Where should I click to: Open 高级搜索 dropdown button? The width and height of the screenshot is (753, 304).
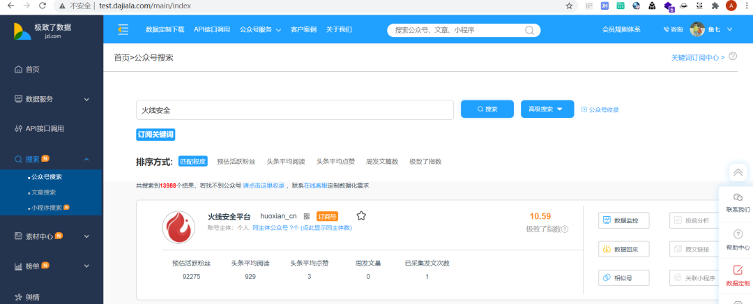tap(547, 109)
